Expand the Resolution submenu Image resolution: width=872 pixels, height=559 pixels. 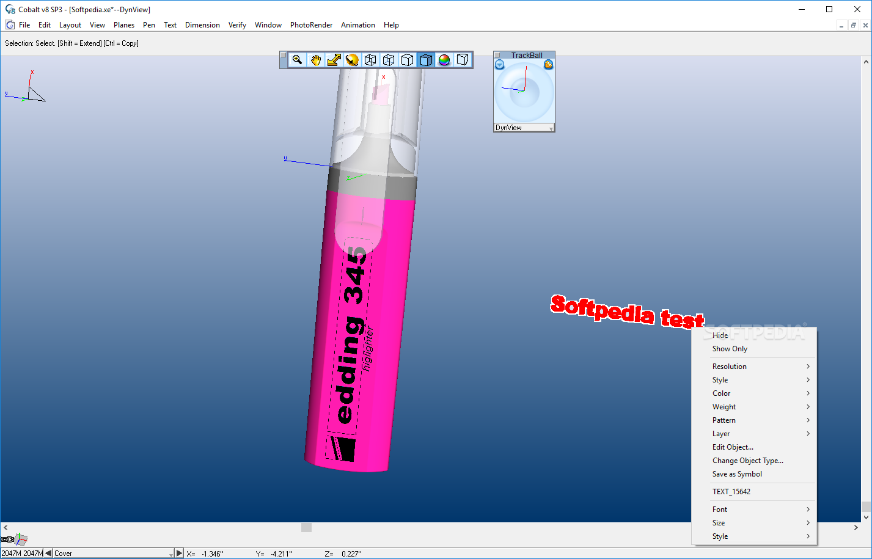(754, 367)
